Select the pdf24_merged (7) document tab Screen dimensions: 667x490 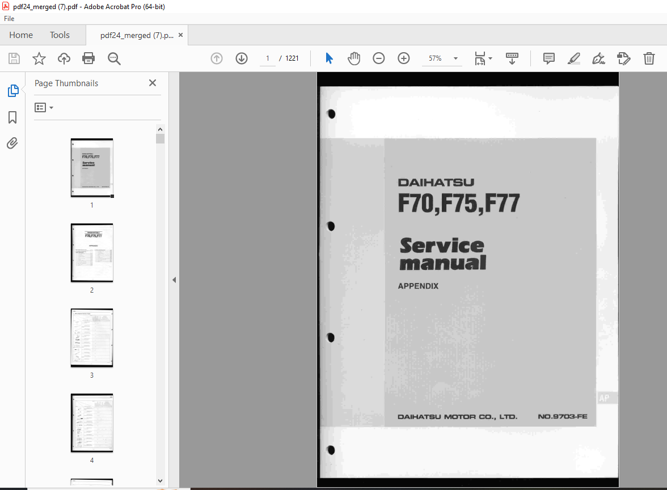coord(137,35)
